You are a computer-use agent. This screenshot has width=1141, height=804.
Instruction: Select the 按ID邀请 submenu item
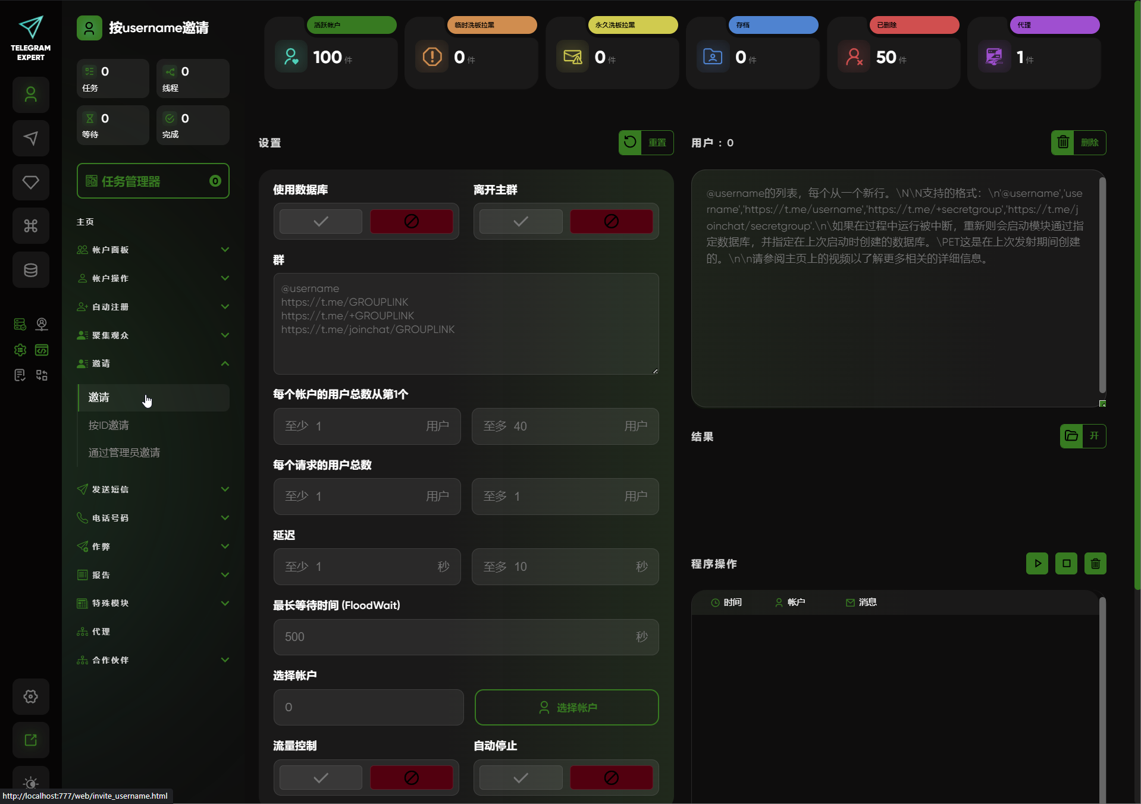[x=109, y=425]
